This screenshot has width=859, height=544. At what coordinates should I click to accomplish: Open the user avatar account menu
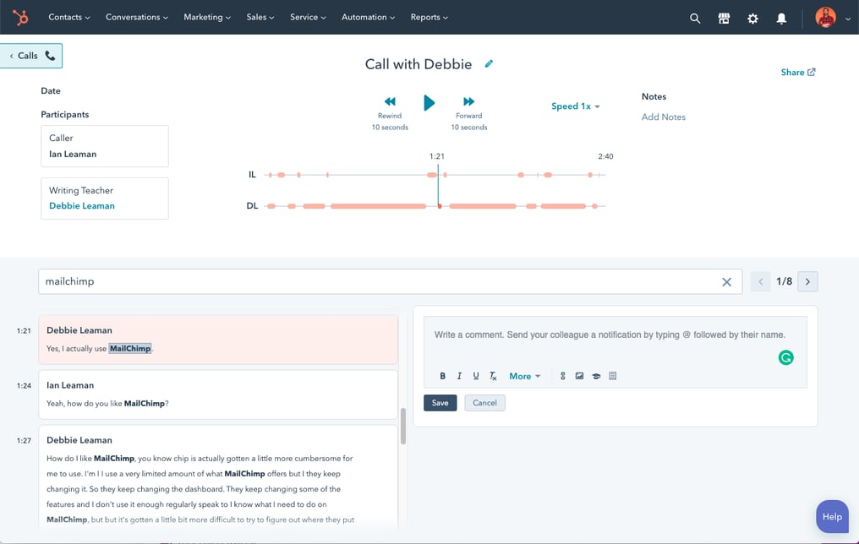[825, 18]
